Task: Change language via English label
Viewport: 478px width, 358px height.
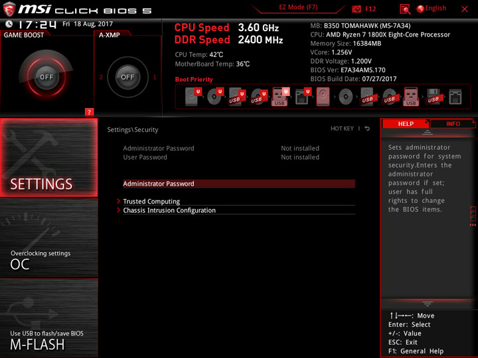Action: pyautogui.click(x=436, y=9)
